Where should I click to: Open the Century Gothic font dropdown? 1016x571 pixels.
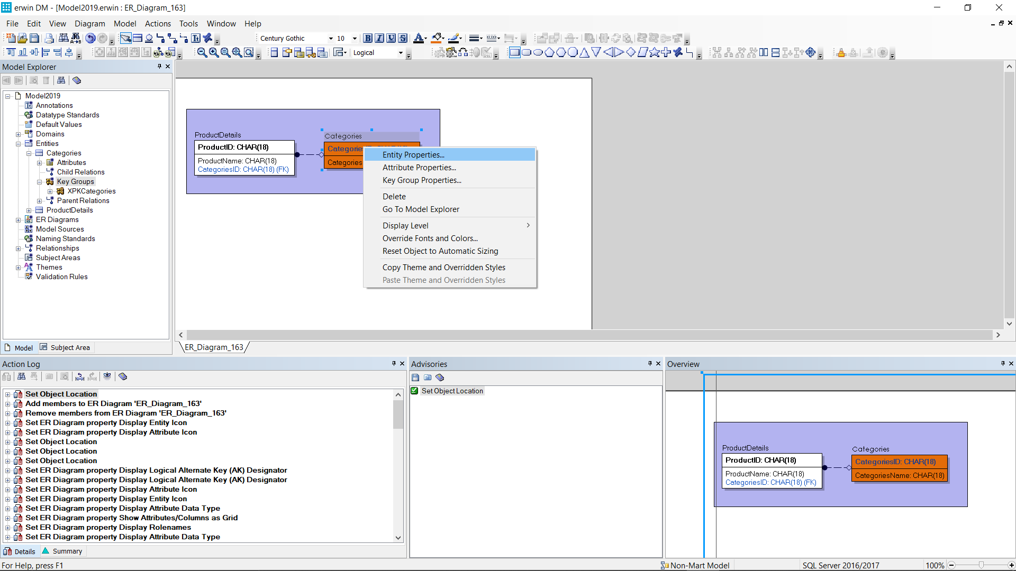tap(331, 38)
